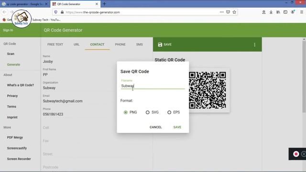The width and height of the screenshot is (306, 172).
Task: Select the SVG format option
Action: point(148,112)
